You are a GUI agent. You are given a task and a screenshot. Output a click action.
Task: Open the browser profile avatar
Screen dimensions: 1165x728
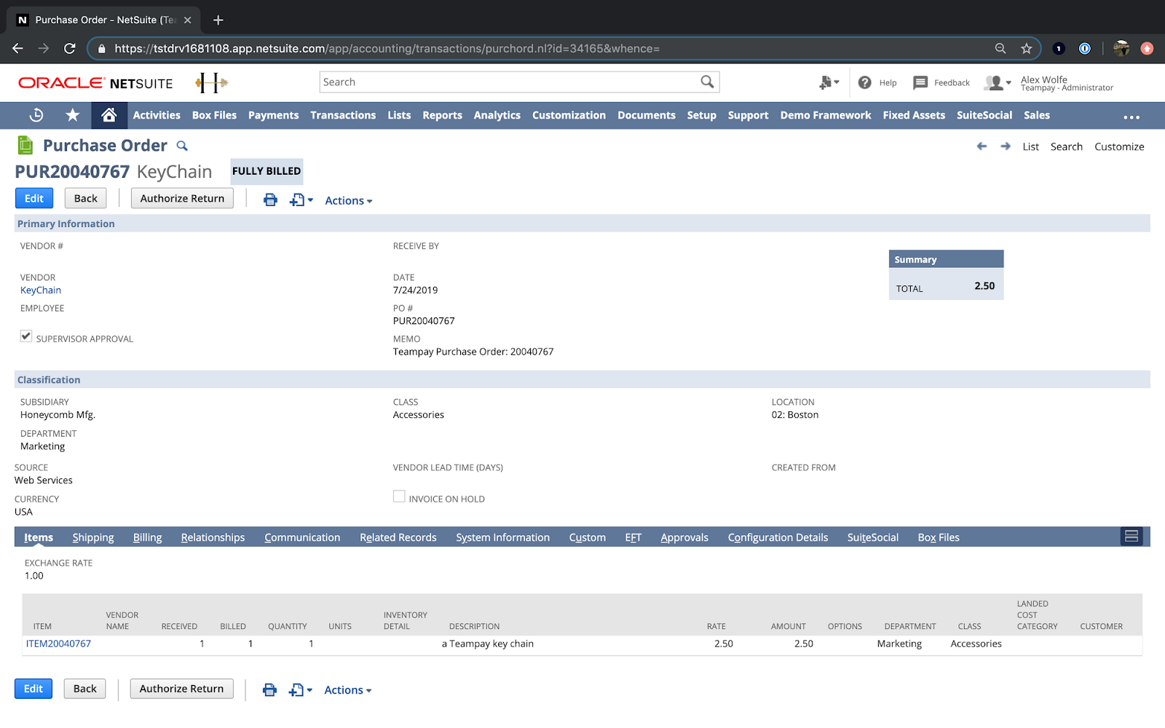(1121, 48)
